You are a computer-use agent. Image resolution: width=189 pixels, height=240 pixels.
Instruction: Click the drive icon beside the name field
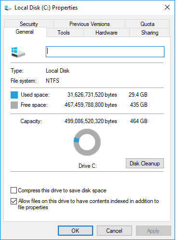(x=18, y=52)
